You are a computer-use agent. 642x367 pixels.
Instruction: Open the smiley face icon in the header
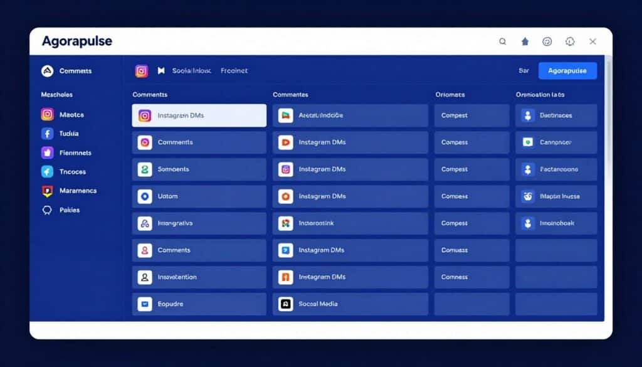click(x=547, y=41)
